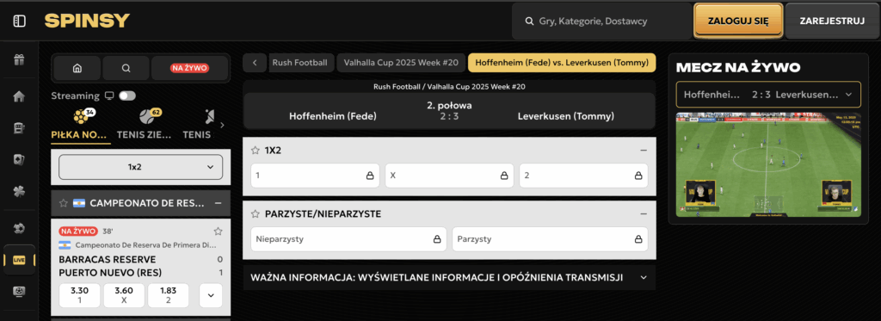Expand more markets for Barracas Reserve match

211,295
